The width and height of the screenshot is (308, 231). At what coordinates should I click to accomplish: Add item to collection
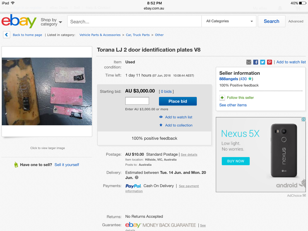click(x=178, y=125)
